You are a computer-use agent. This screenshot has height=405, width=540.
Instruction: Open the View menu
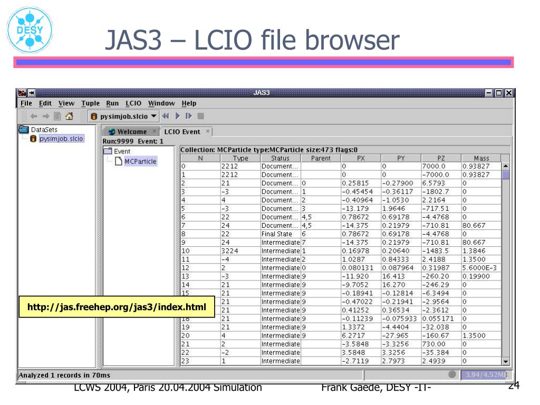(x=66, y=103)
